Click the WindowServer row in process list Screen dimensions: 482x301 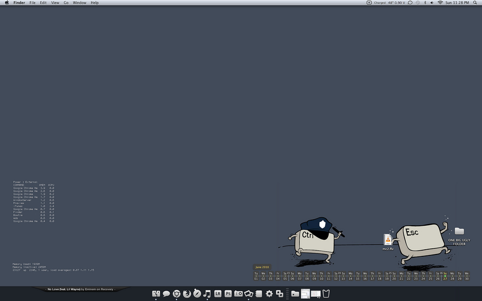coord(33,200)
